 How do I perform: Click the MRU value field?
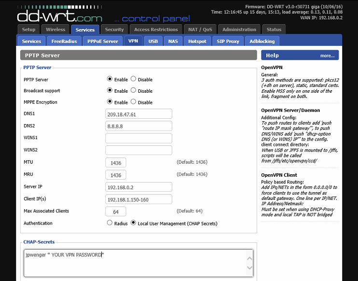pos(115,175)
